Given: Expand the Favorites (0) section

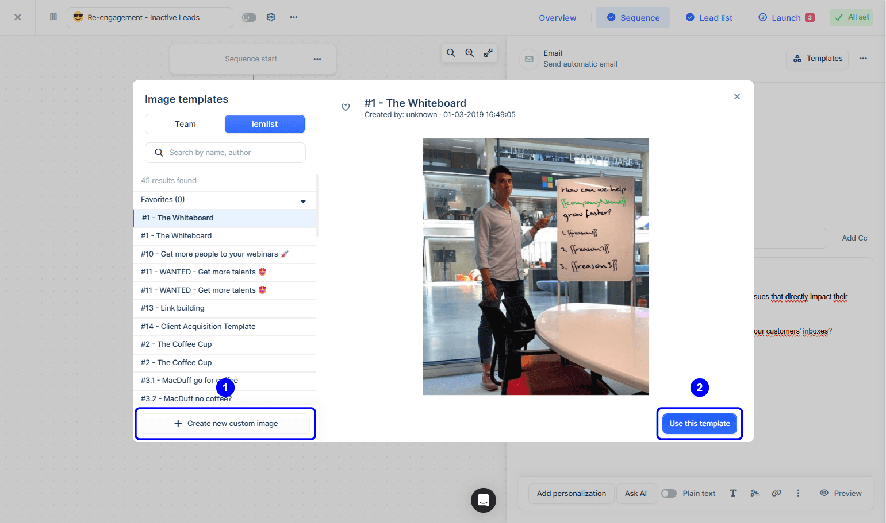Looking at the screenshot, I should click(x=224, y=200).
